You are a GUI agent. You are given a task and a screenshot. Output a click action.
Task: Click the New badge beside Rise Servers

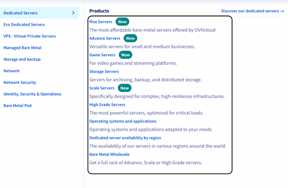click(x=122, y=21)
